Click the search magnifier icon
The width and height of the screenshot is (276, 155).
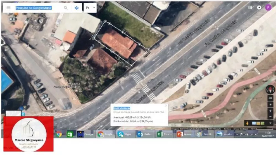pos(66,8)
